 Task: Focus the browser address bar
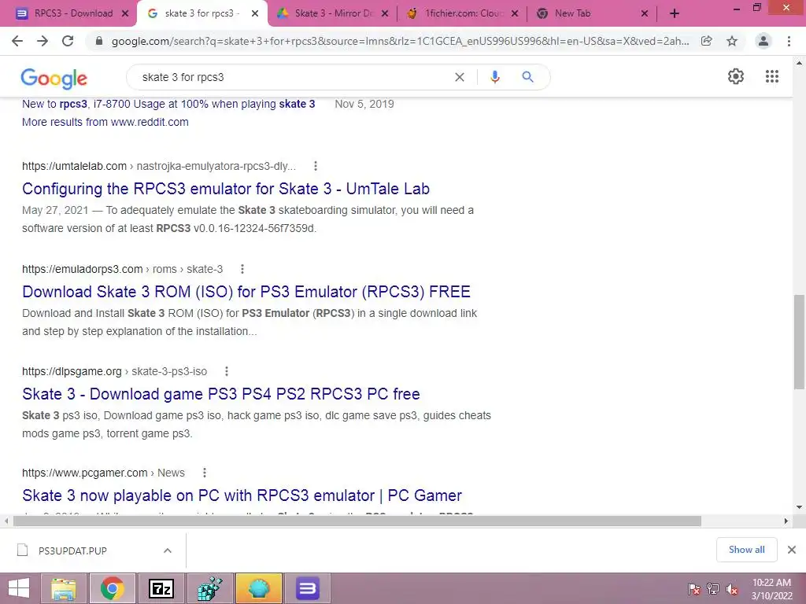tap(400, 41)
